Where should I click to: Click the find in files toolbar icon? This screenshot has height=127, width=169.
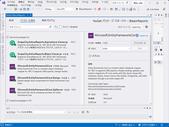click(x=112, y=9)
